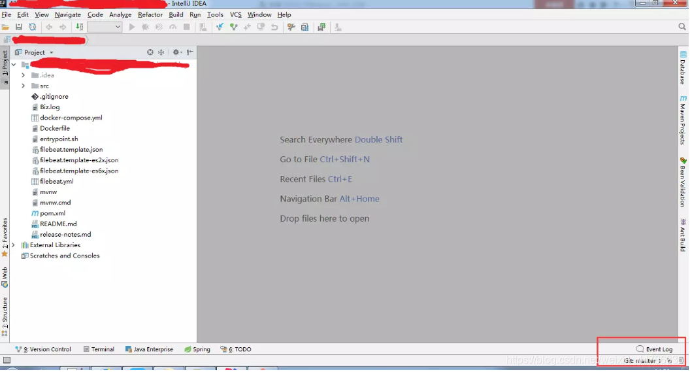Click the lock read-only status icon

tap(669, 361)
